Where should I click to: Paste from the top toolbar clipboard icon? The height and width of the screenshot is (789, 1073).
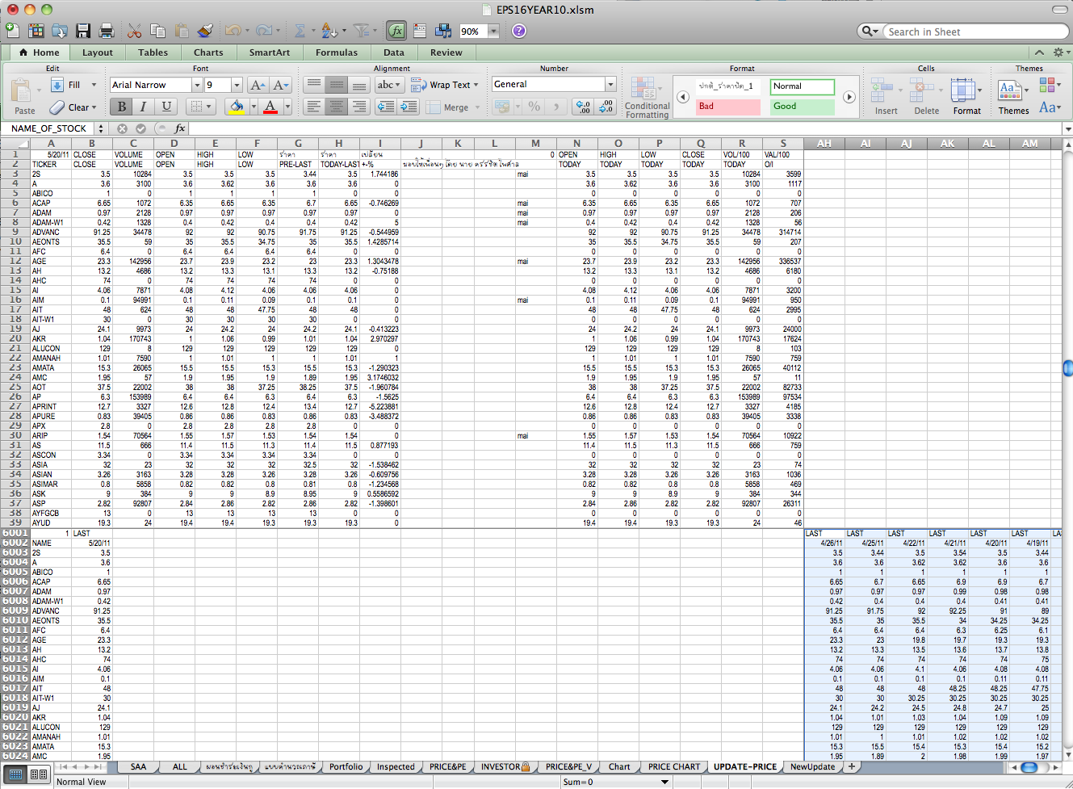(x=182, y=31)
